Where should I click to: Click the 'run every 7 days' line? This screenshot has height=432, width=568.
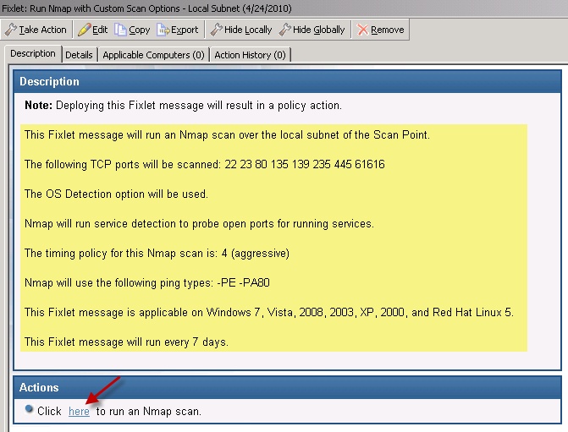point(126,342)
